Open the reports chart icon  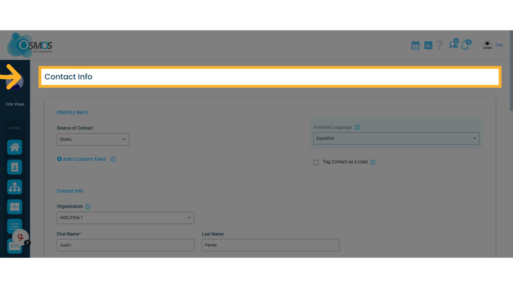click(428, 45)
